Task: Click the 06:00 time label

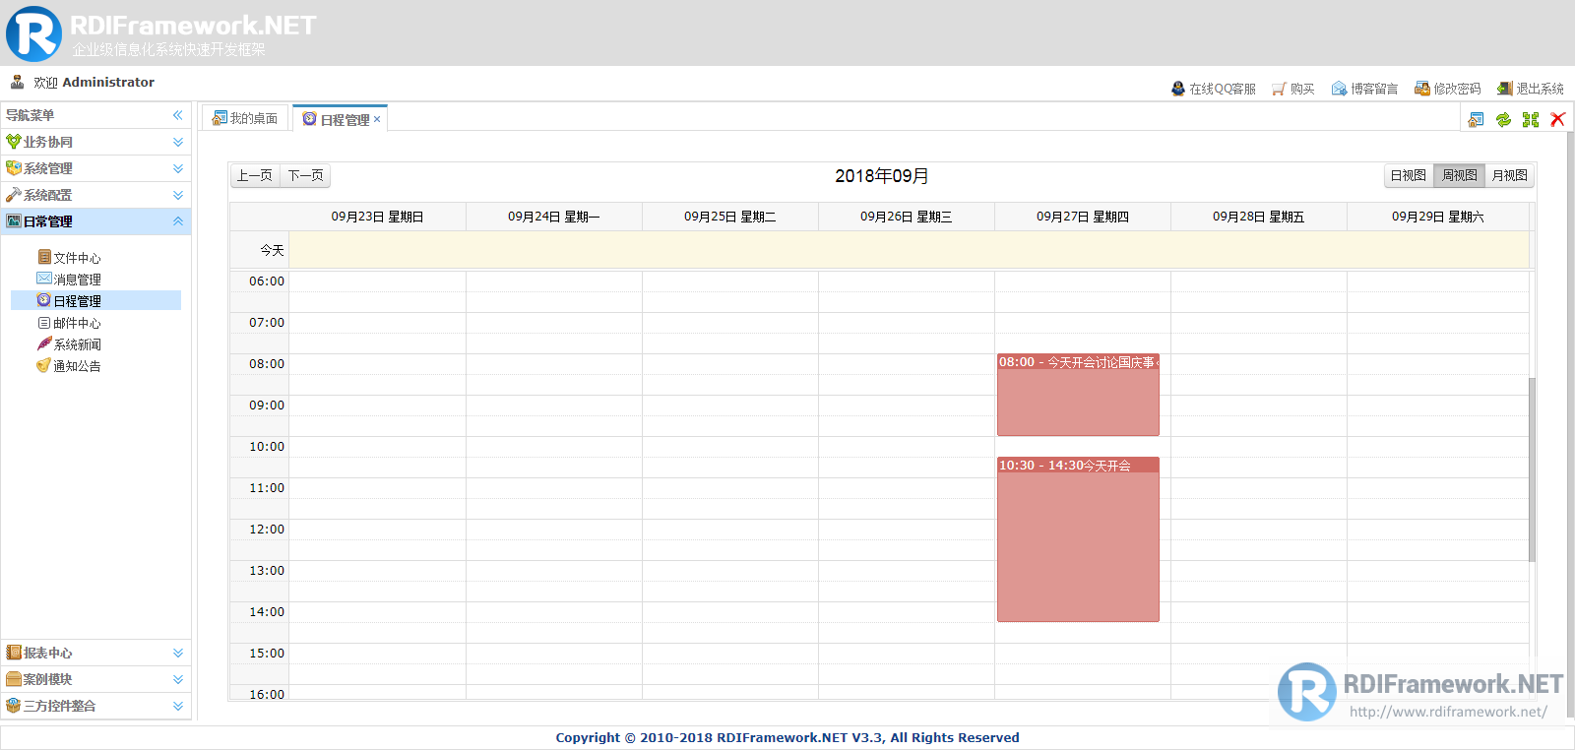Action: coord(267,281)
